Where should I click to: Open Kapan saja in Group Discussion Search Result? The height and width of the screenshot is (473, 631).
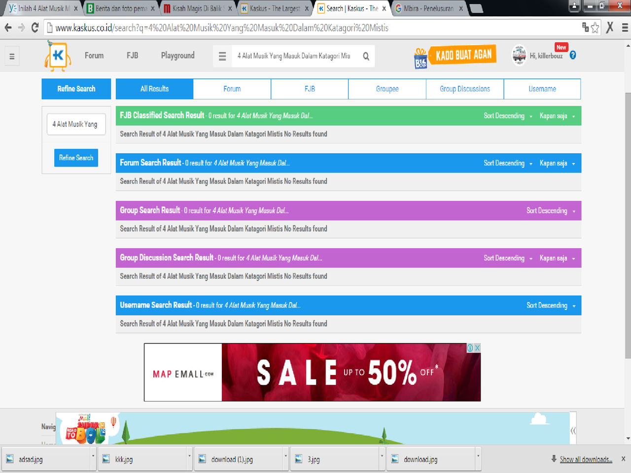557,258
